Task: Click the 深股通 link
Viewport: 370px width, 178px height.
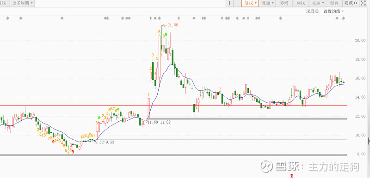Action: click(313, 11)
